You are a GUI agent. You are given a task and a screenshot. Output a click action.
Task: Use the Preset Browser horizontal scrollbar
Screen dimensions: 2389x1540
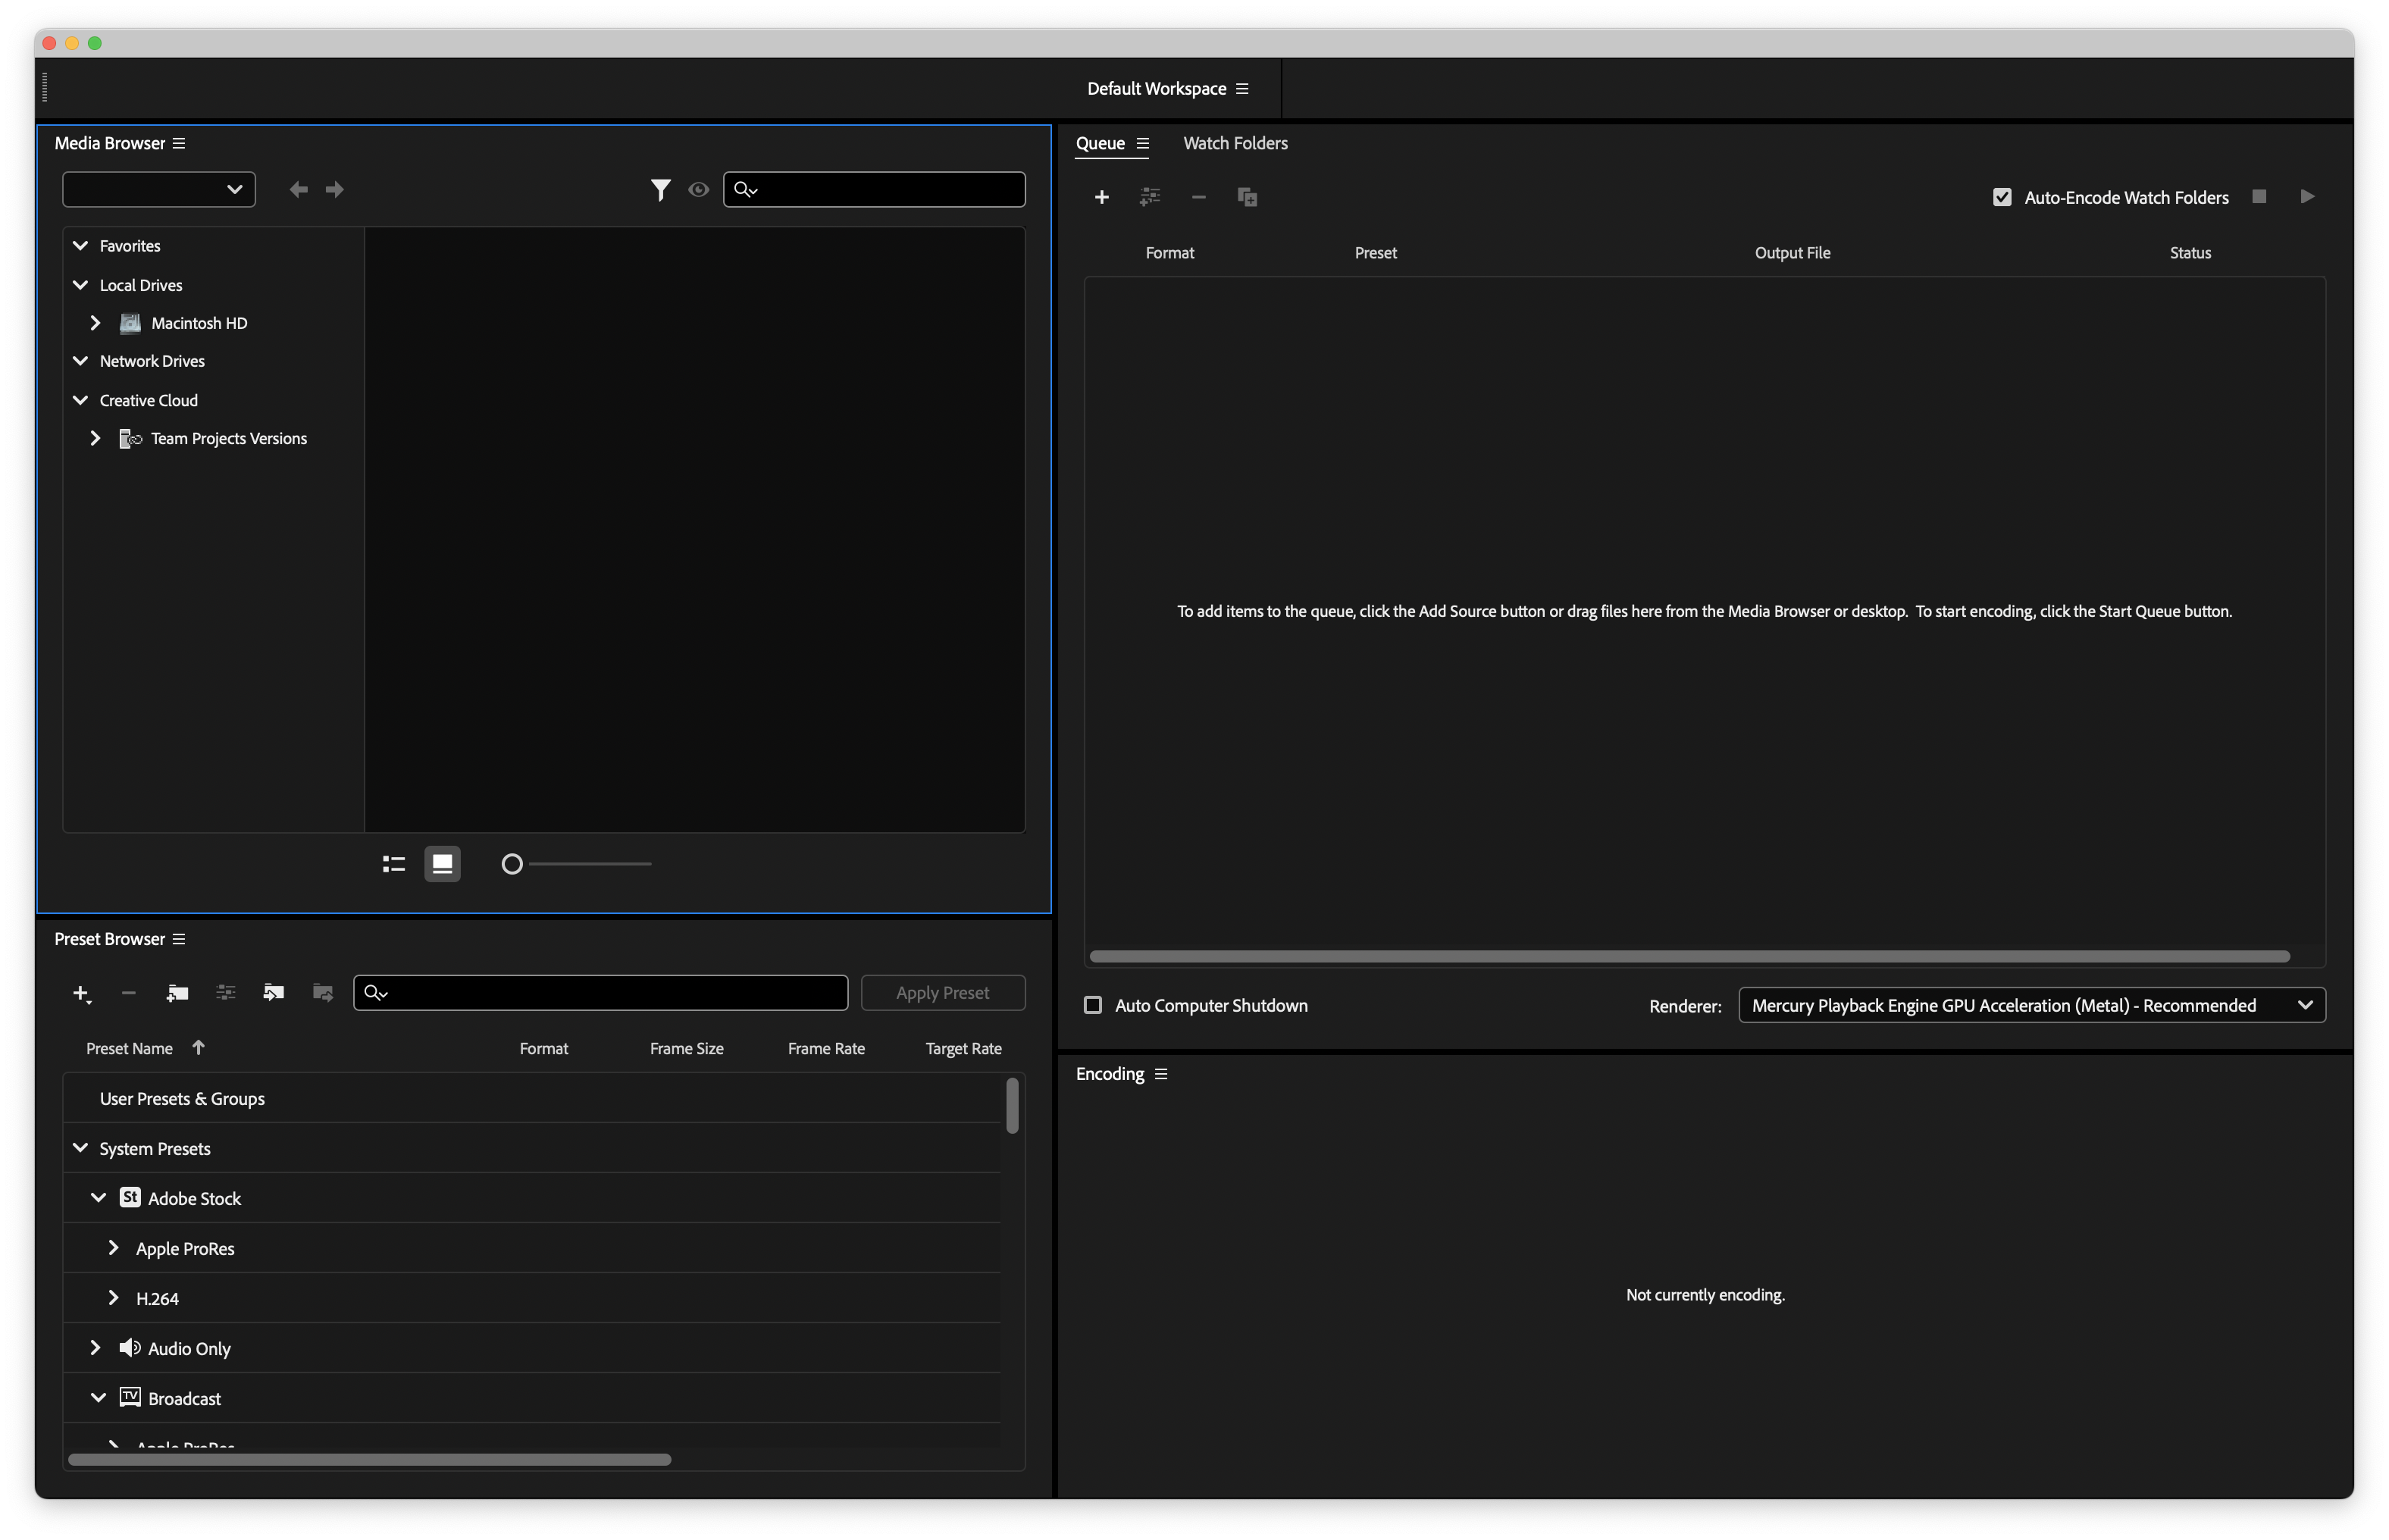pyautogui.click(x=370, y=1460)
